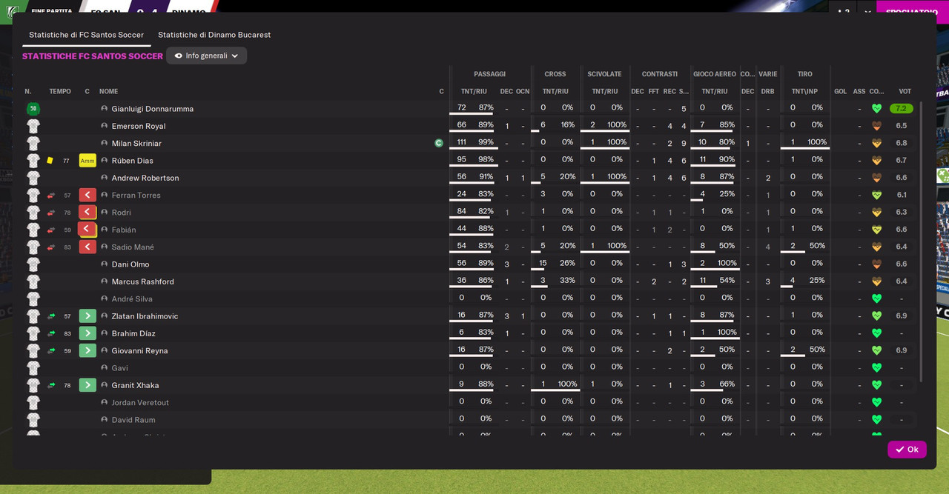Sort the table by the VOT rating column
Image resolution: width=949 pixels, height=494 pixels.
click(x=905, y=92)
